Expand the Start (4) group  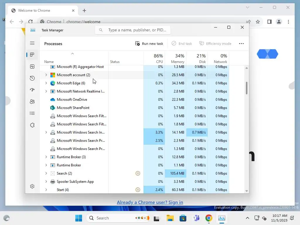pyautogui.click(x=46, y=190)
